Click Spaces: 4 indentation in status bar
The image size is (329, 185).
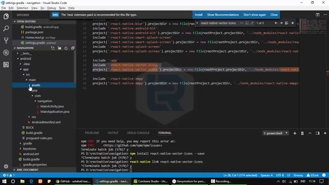pos(266,175)
